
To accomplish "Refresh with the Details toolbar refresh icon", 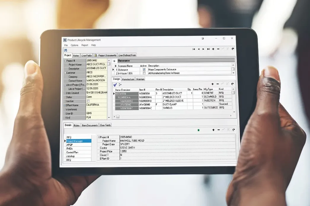I will tap(234, 130).
